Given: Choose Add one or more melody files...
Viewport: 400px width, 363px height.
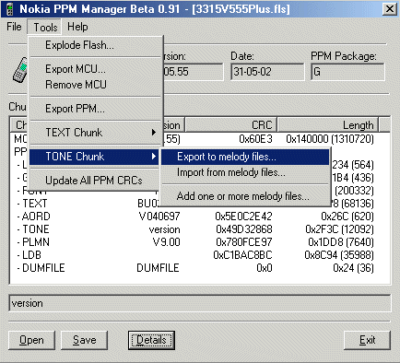Looking at the screenshot, I should point(245,196).
